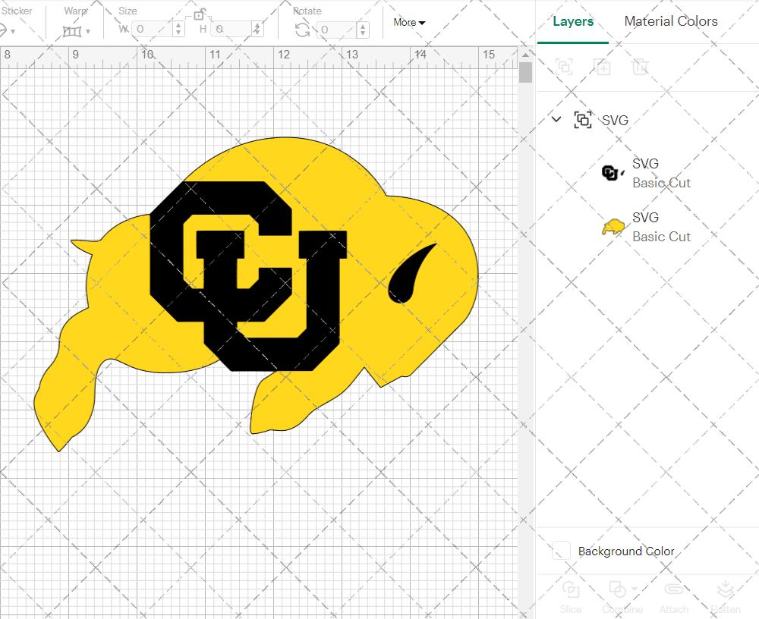This screenshot has width=759, height=619.
Task: Click the Height size input field
Action: coord(231,29)
